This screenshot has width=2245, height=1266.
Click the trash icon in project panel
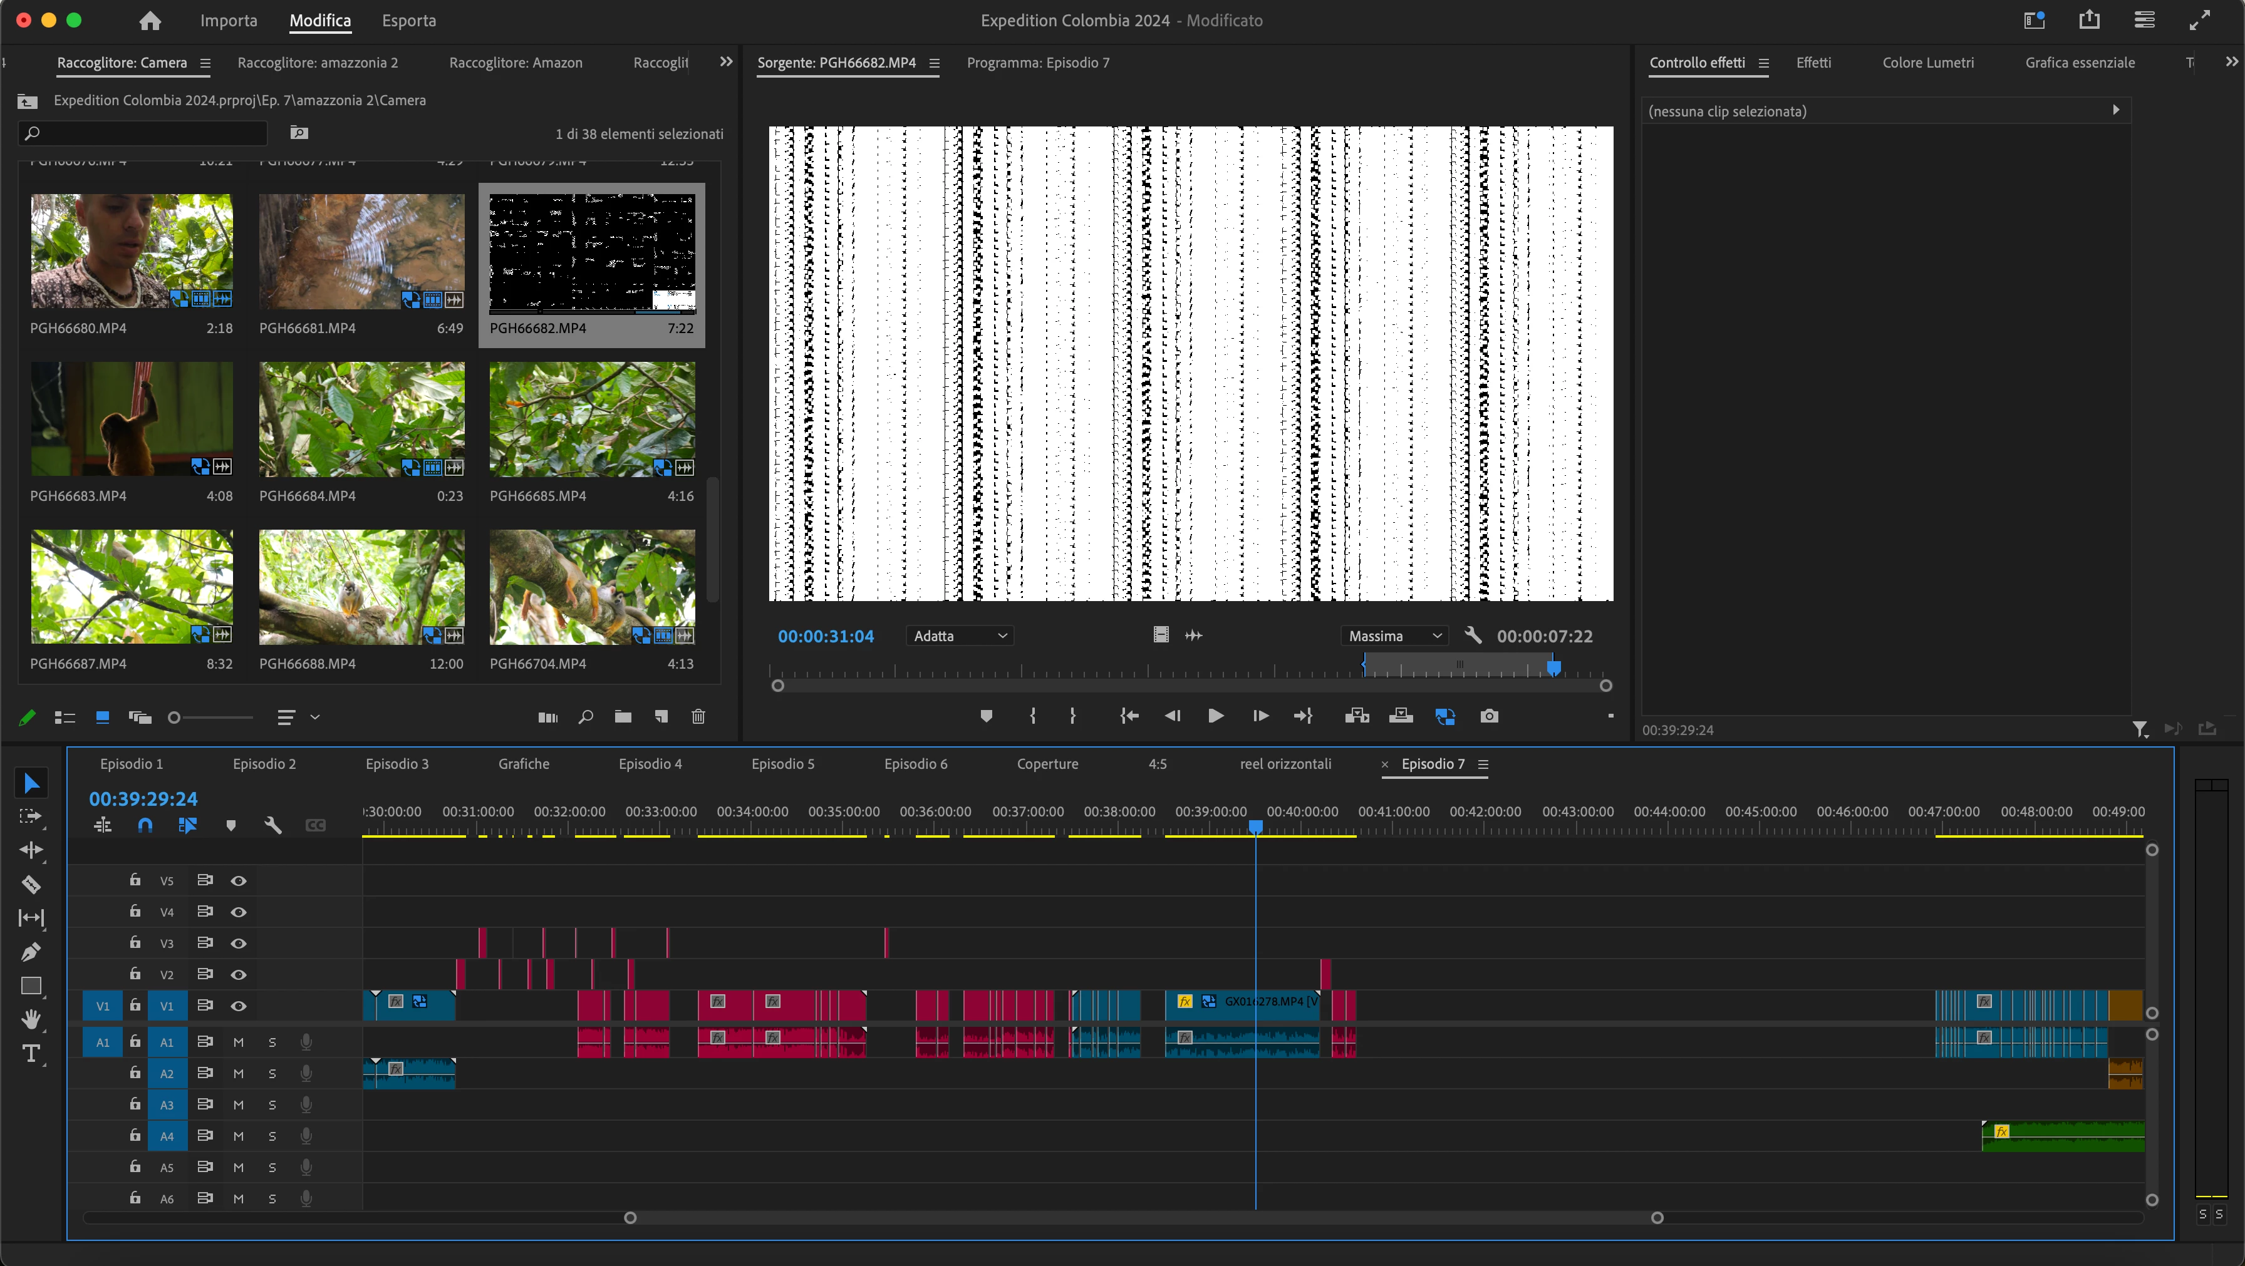click(698, 717)
